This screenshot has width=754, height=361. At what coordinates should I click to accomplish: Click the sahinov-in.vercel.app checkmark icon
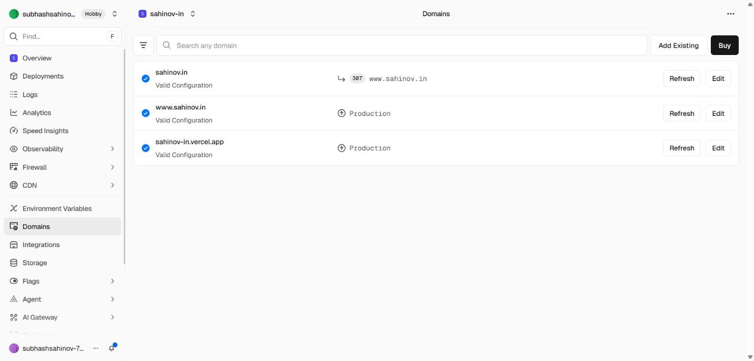(x=146, y=148)
